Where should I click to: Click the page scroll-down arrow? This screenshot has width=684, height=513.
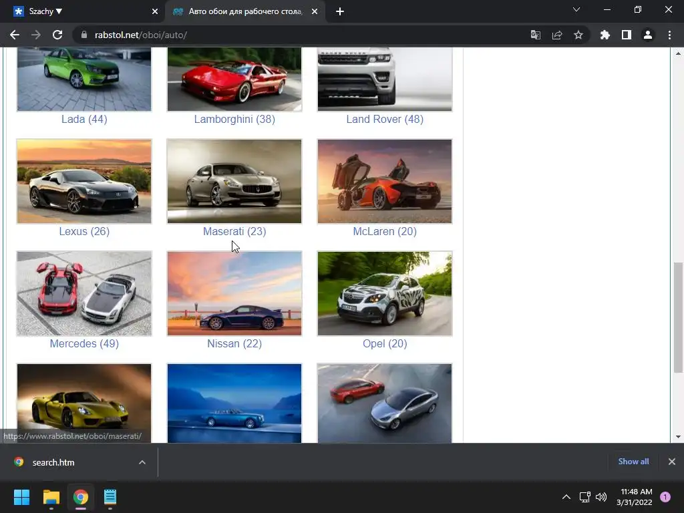pyautogui.click(x=678, y=437)
